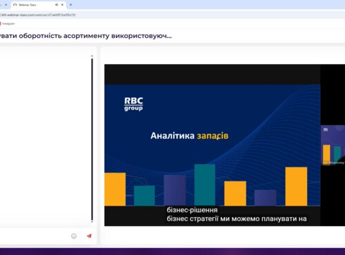Click the chat scrollbar down arrow
This screenshot has width=345, height=255.
[92, 222]
